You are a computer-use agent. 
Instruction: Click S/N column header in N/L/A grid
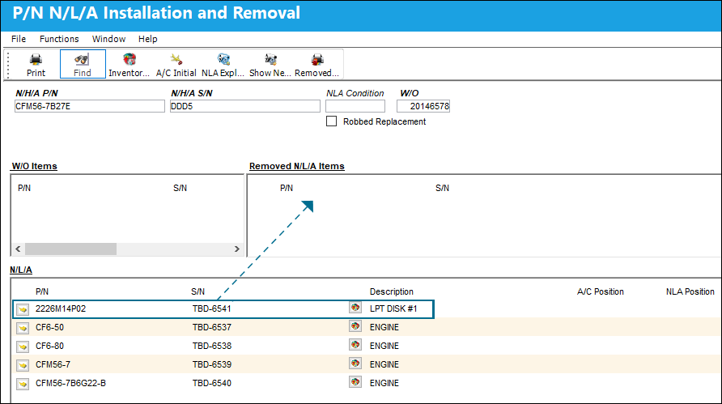[x=197, y=291]
